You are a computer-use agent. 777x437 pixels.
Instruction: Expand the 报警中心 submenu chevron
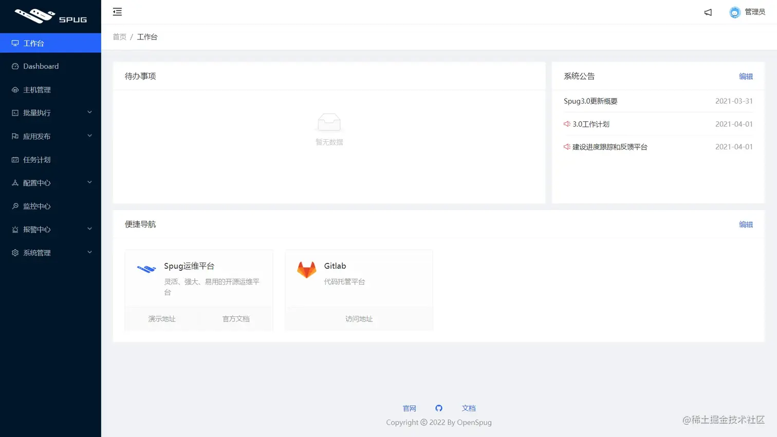coord(89,229)
